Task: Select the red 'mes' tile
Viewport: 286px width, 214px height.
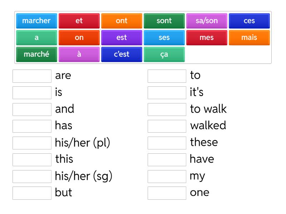Action: pyautogui.click(x=207, y=37)
